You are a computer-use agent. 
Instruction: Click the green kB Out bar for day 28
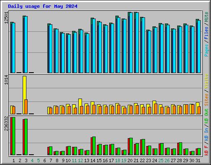point(181,149)
